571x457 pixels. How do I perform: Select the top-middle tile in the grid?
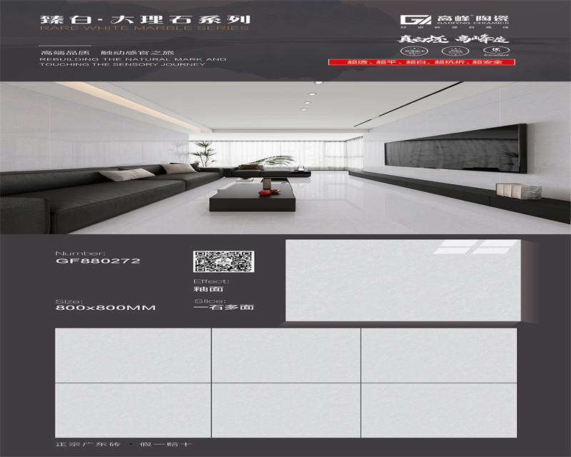285,355
